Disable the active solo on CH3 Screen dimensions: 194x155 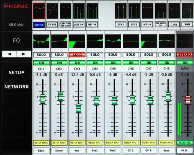pyautogui.click(x=77, y=55)
